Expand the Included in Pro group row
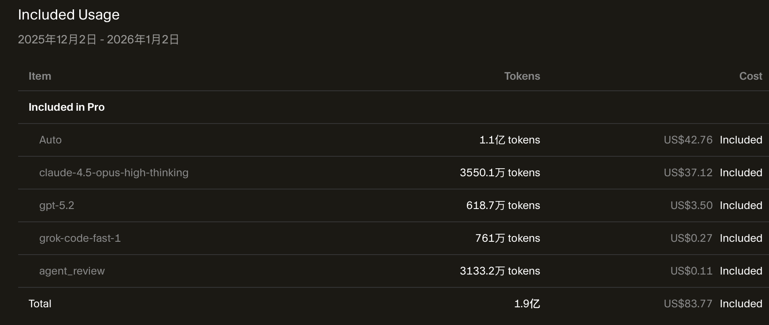Screen dimensions: 769x325 pyautogui.click(x=66, y=107)
